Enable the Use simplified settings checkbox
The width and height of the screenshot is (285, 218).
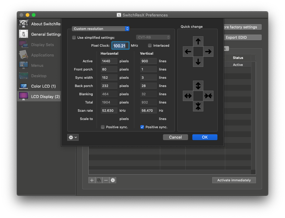click(x=74, y=38)
